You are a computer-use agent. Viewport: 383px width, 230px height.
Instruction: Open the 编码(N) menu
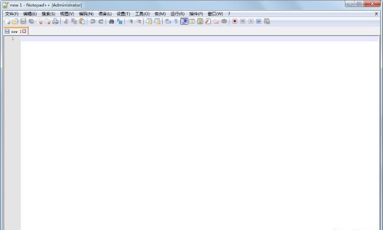click(86, 14)
